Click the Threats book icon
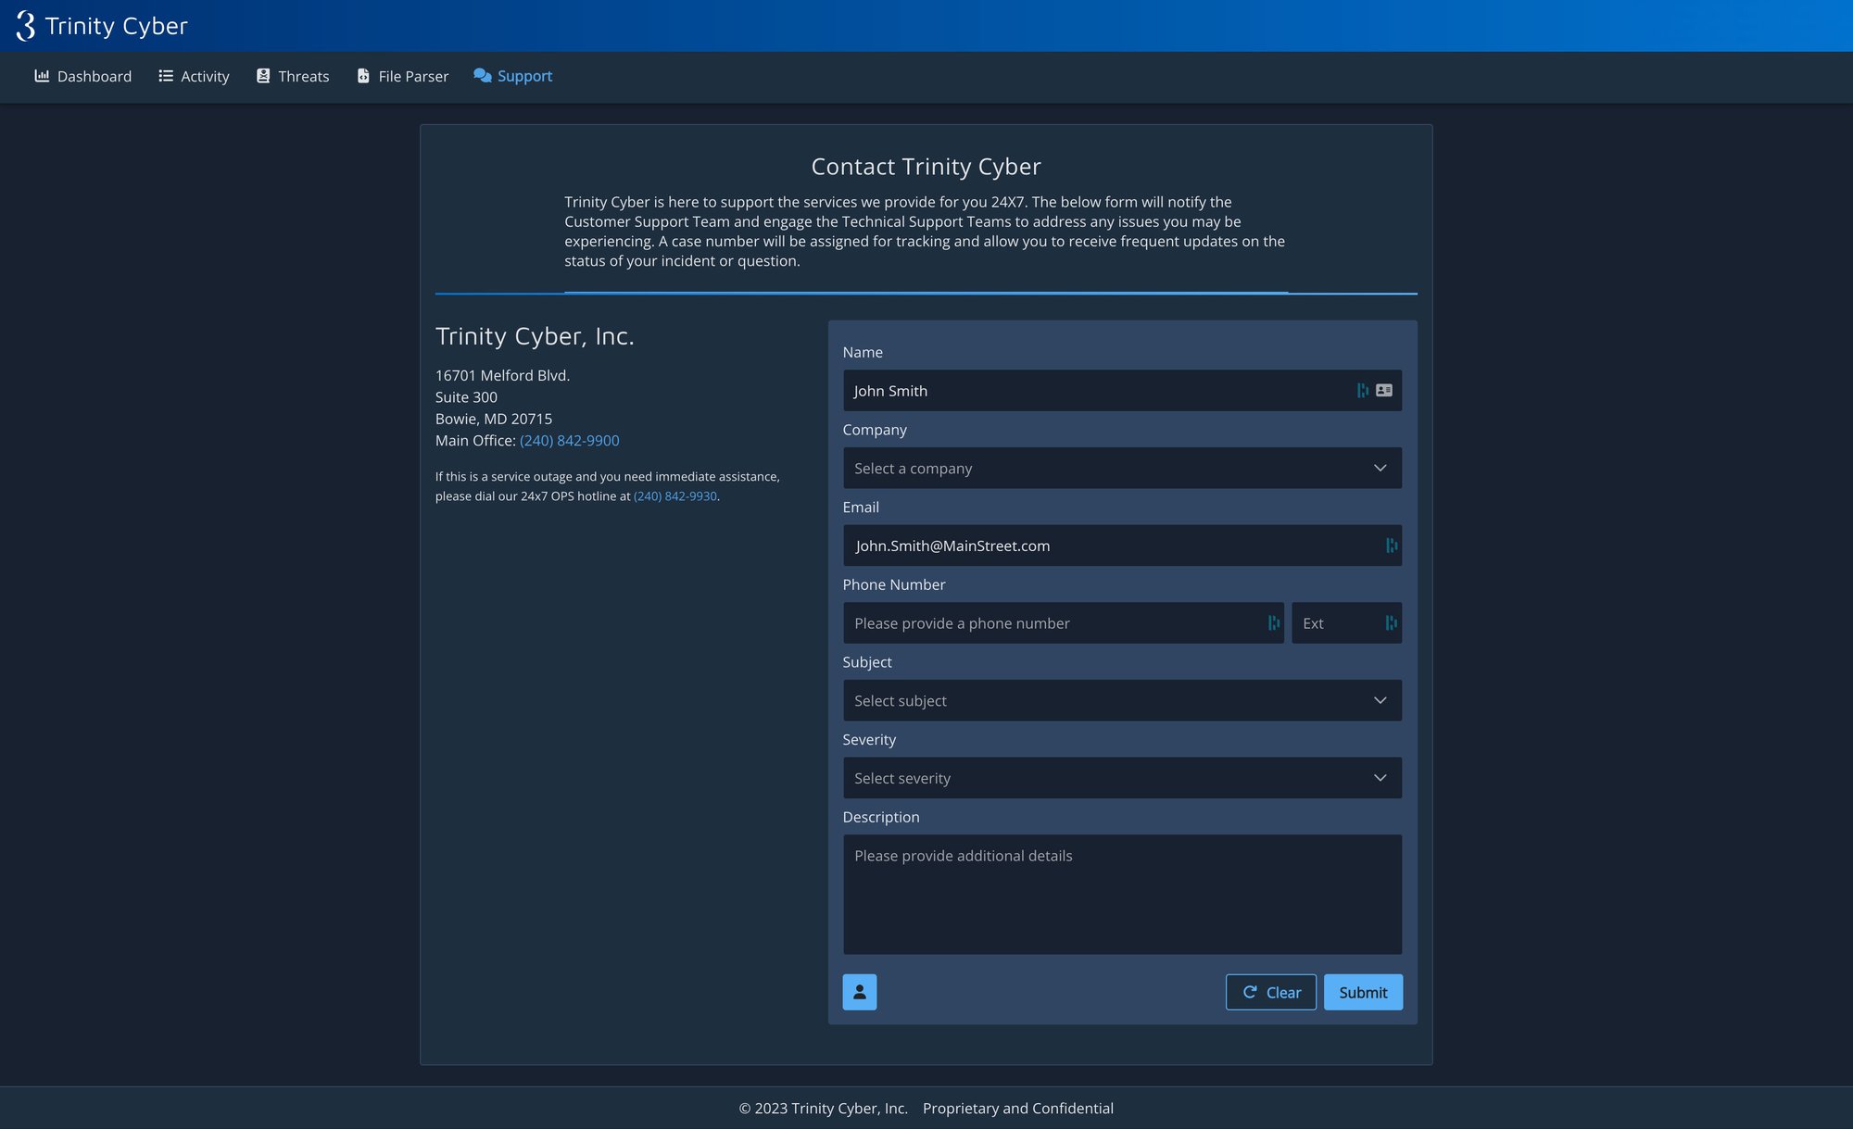 263,76
